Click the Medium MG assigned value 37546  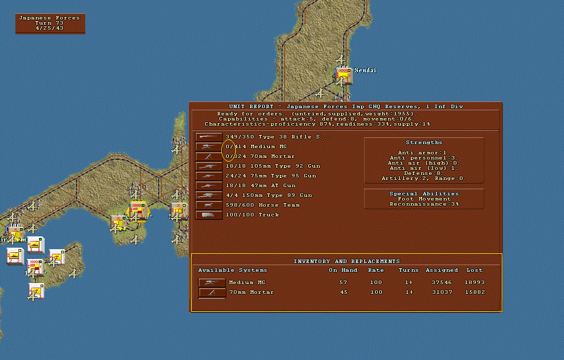tap(442, 283)
